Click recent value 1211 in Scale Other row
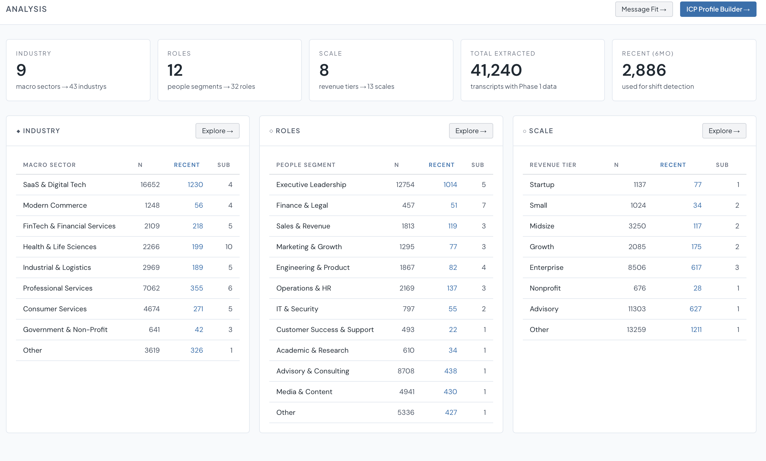The height and width of the screenshot is (461, 766). 696,330
